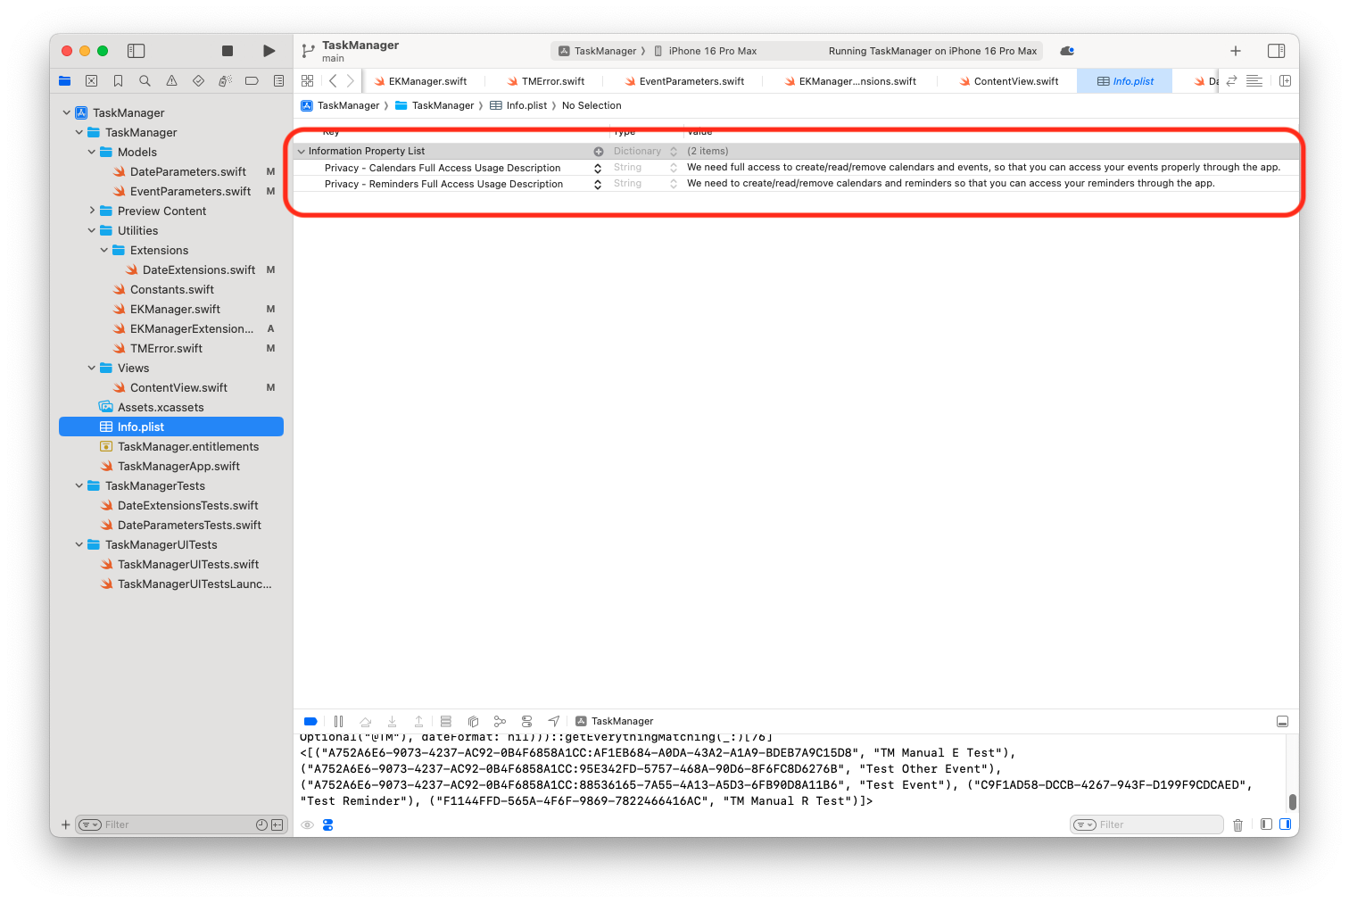The height and width of the screenshot is (903, 1349).
Task: Open the Bookmark navigator
Action: pyautogui.click(x=118, y=80)
